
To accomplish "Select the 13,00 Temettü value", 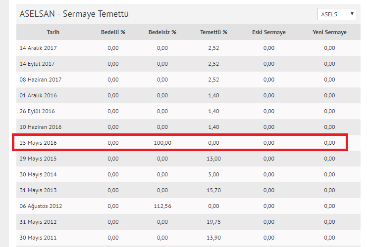I will [x=214, y=159].
